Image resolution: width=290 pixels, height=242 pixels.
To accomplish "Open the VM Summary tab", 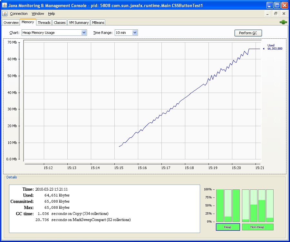I will tap(79, 23).
